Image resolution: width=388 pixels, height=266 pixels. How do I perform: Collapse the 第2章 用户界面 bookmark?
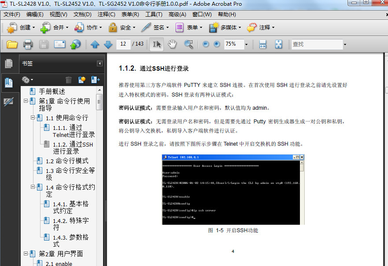point(26,253)
